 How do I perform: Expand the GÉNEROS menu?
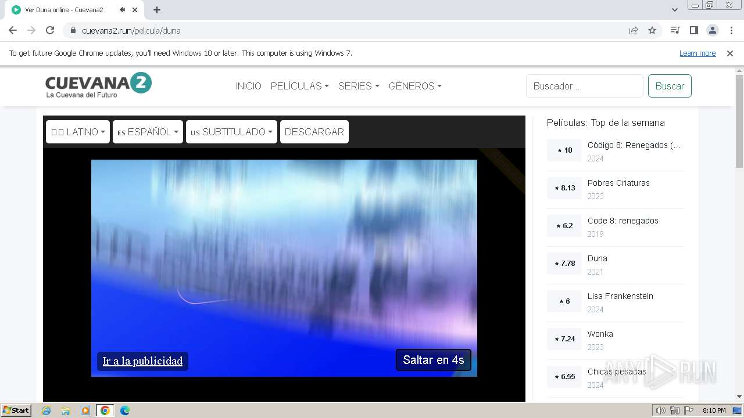[415, 86]
